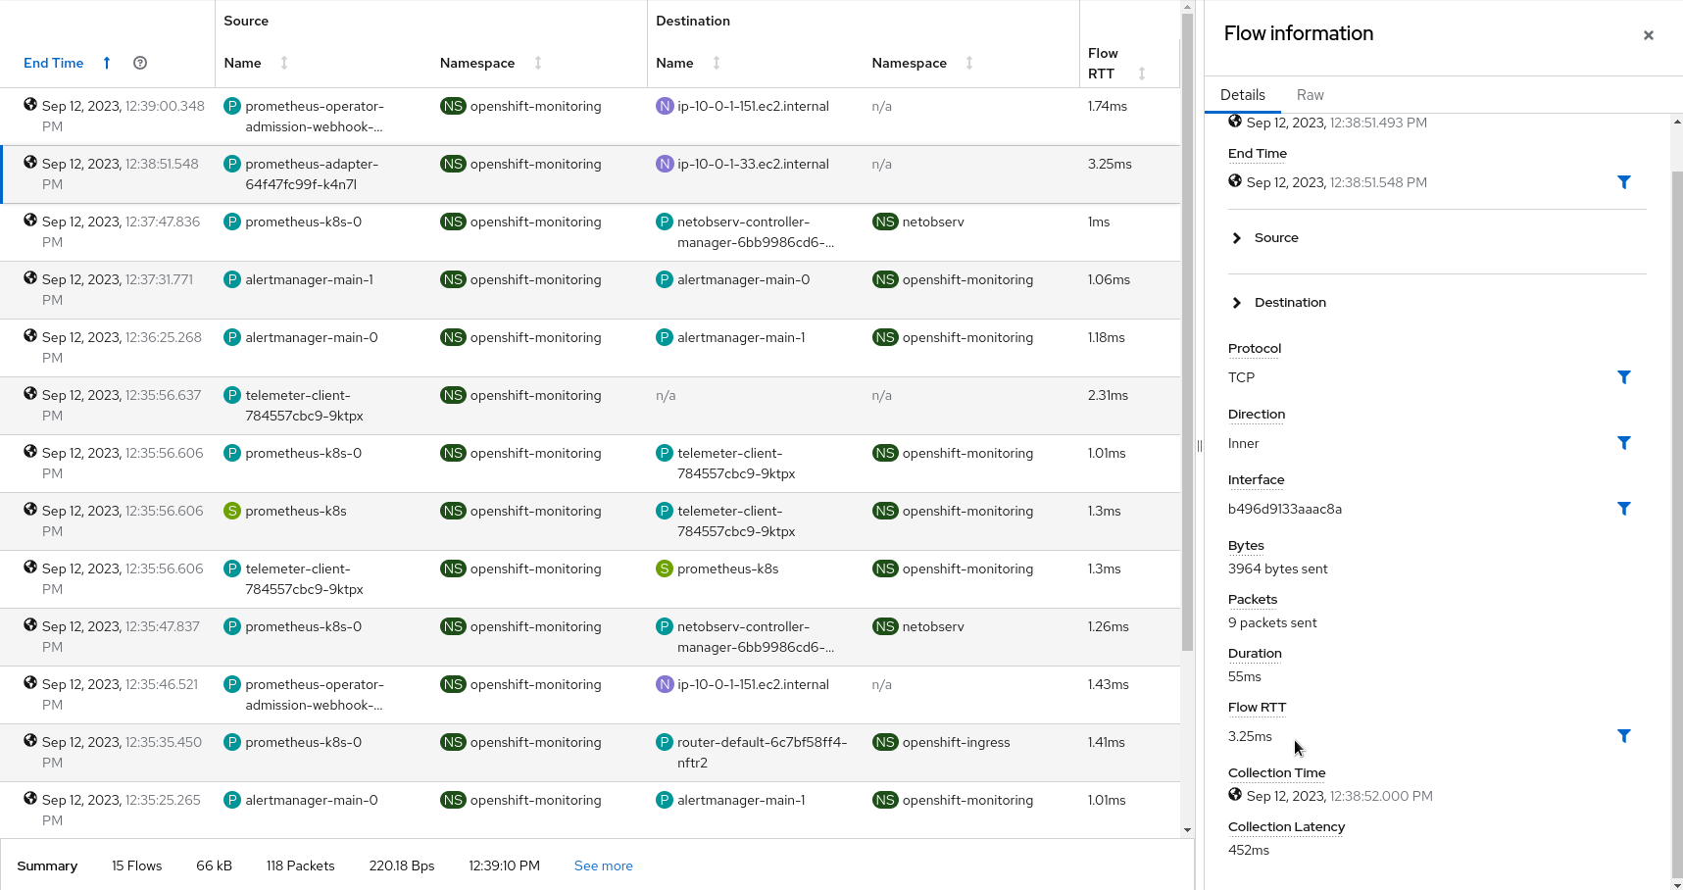Click openshift-ingress namespace cell
Image resolution: width=1683 pixels, height=890 pixels.
[x=956, y=742]
